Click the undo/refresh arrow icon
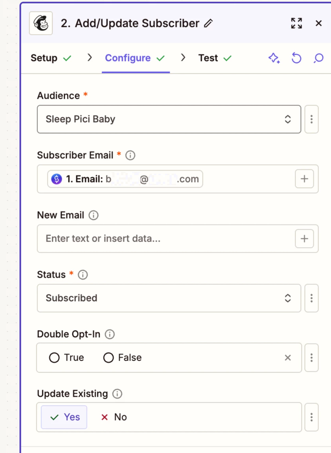This screenshot has width=331, height=453. point(297,58)
